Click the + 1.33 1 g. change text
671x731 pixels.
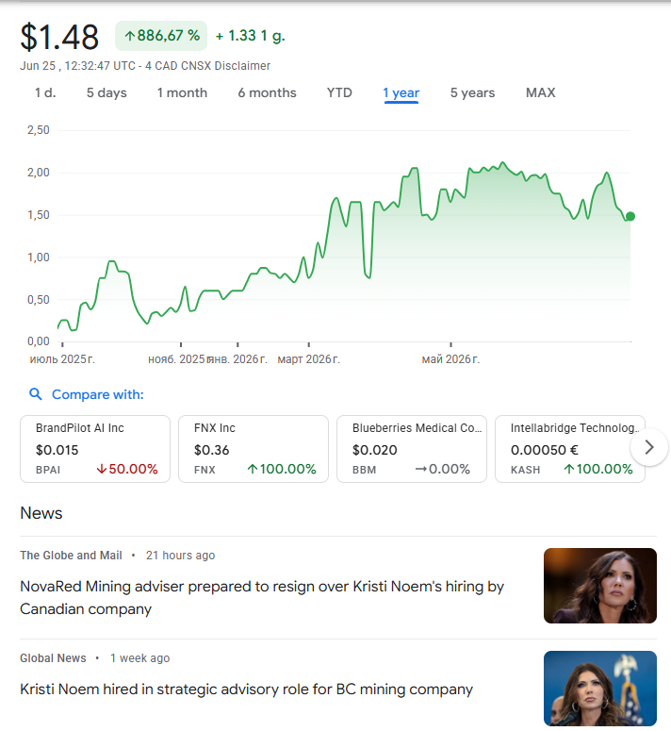pyautogui.click(x=250, y=36)
